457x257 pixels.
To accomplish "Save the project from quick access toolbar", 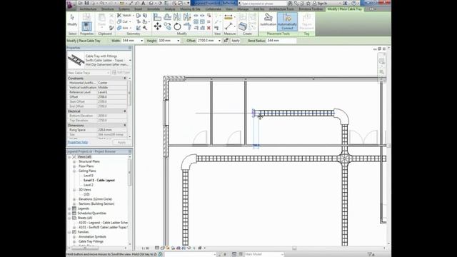I will (87, 3).
